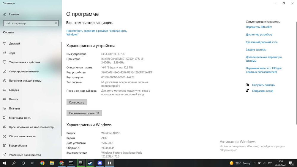Click the Проецирование на этот компьютер icon
The height and width of the screenshot is (167, 297).
click(5, 127)
